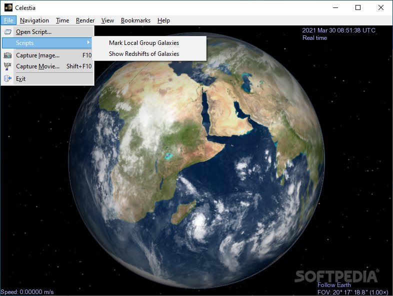
Task: Click the Celestia app icon in title bar
Action: pyautogui.click(x=8, y=8)
